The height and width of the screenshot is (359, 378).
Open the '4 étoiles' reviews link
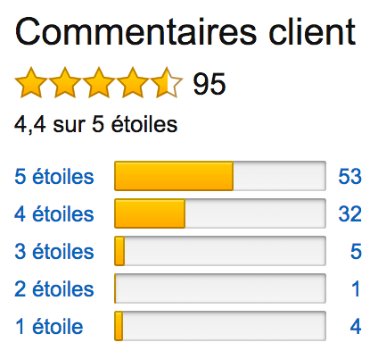click(54, 213)
